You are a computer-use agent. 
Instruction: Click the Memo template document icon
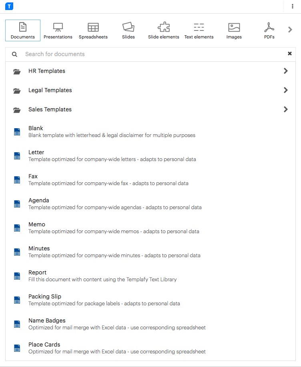(17, 228)
